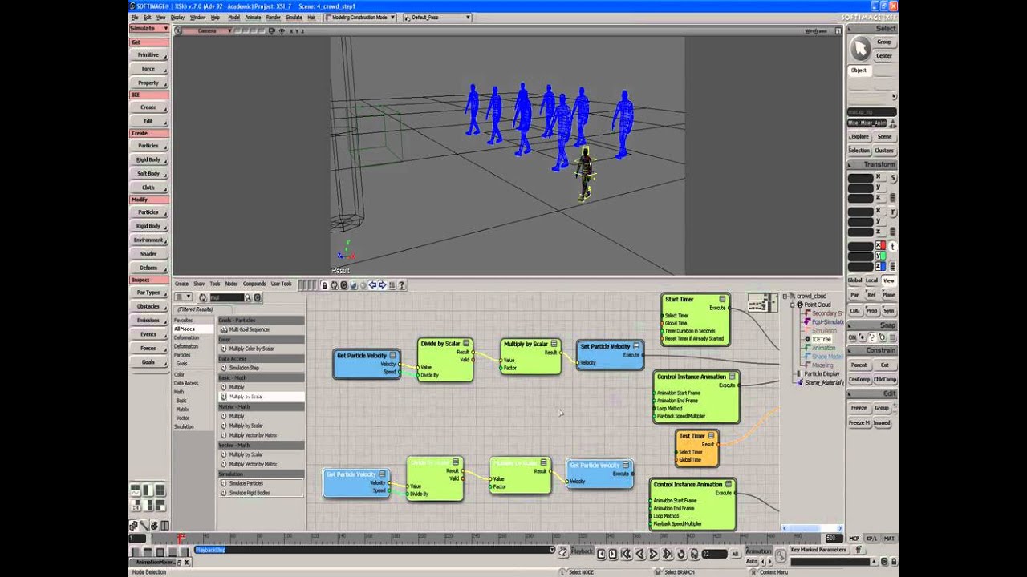
Task: Open the Modeling Construction Mode dropdown
Action: [360, 17]
